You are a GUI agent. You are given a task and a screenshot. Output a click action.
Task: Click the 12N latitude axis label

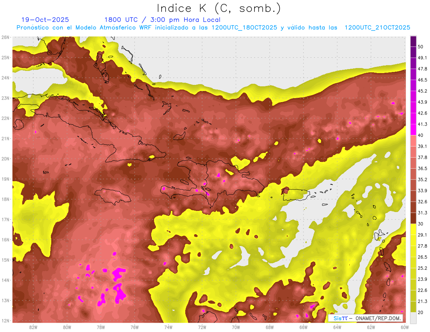point(5,321)
